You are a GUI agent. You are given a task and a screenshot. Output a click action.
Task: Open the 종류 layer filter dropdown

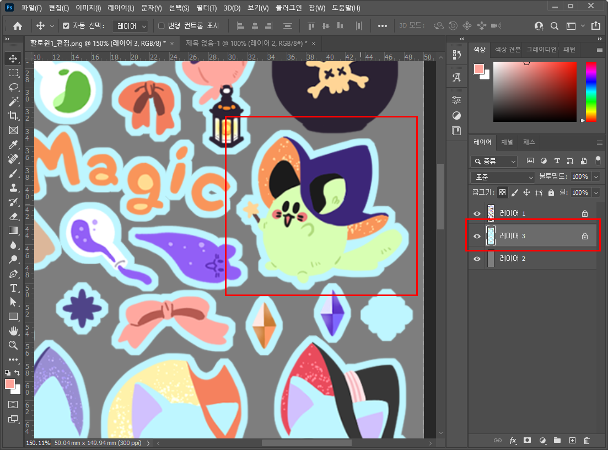[x=494, y=161]
